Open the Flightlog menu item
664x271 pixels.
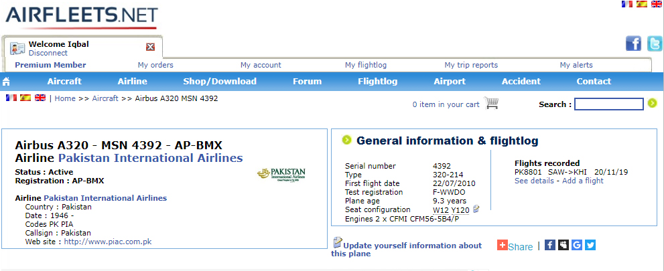pyautogui.click(x=378, y=82)
